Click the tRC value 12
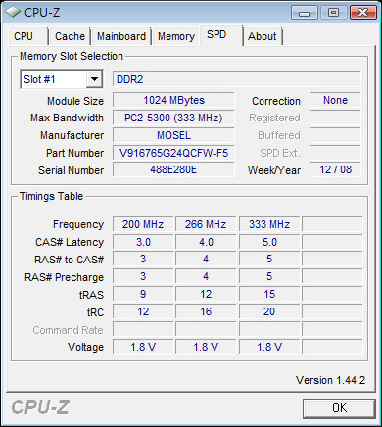 (143, 311)
